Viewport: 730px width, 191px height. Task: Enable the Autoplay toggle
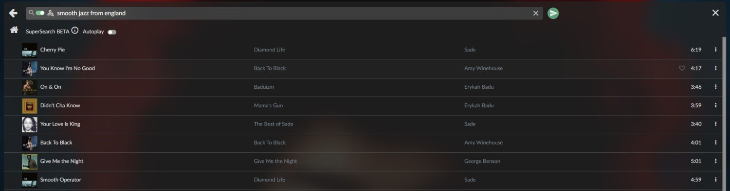(112, 32)
